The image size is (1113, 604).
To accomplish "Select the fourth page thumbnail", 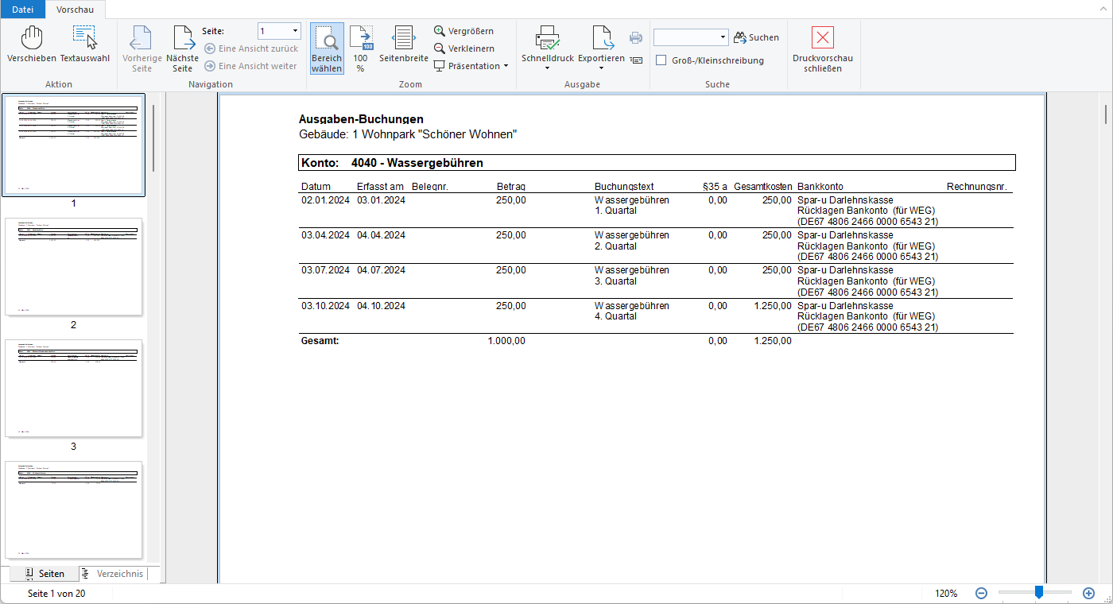I will [x=73, y=509].
